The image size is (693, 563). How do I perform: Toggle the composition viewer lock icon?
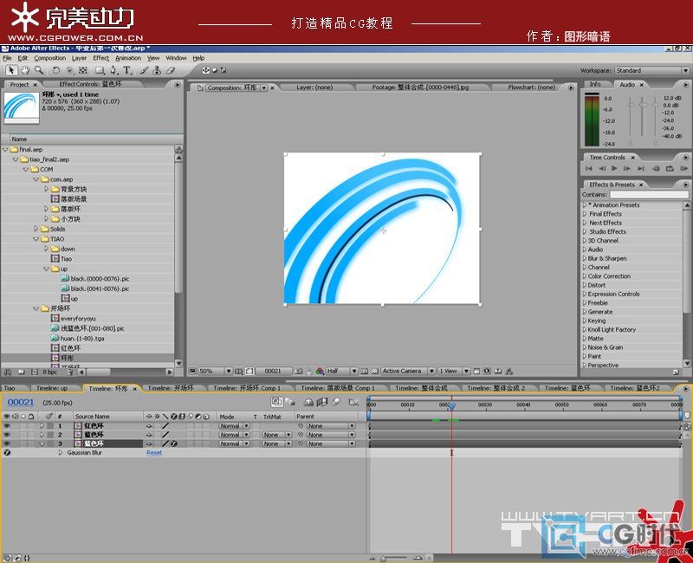200,87
